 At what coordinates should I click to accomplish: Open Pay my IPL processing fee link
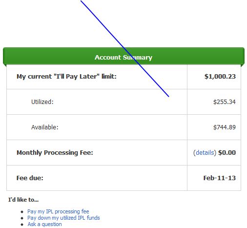[58, 211]
